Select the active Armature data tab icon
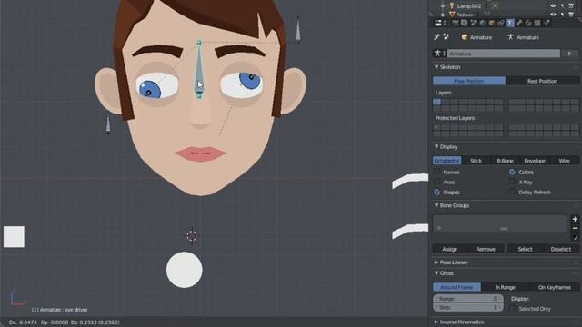This screenshot has height=327, width=582. [510, 23]
